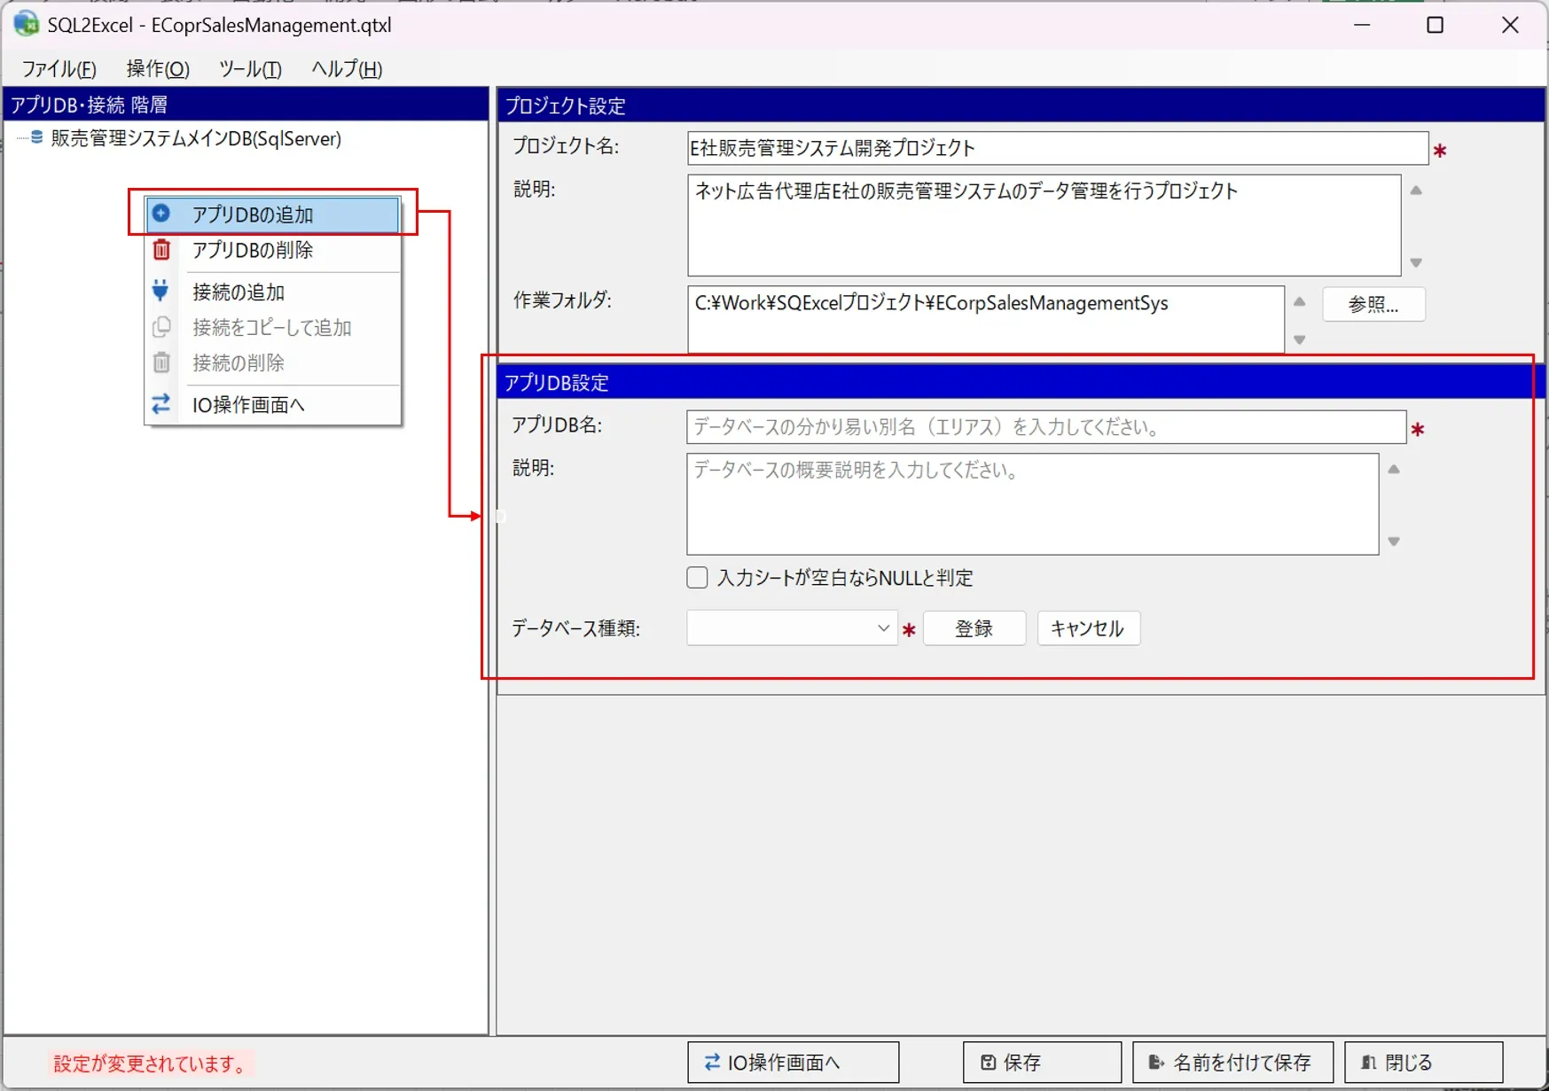Open the ヘルプ(H) menu

pos(347,68)
